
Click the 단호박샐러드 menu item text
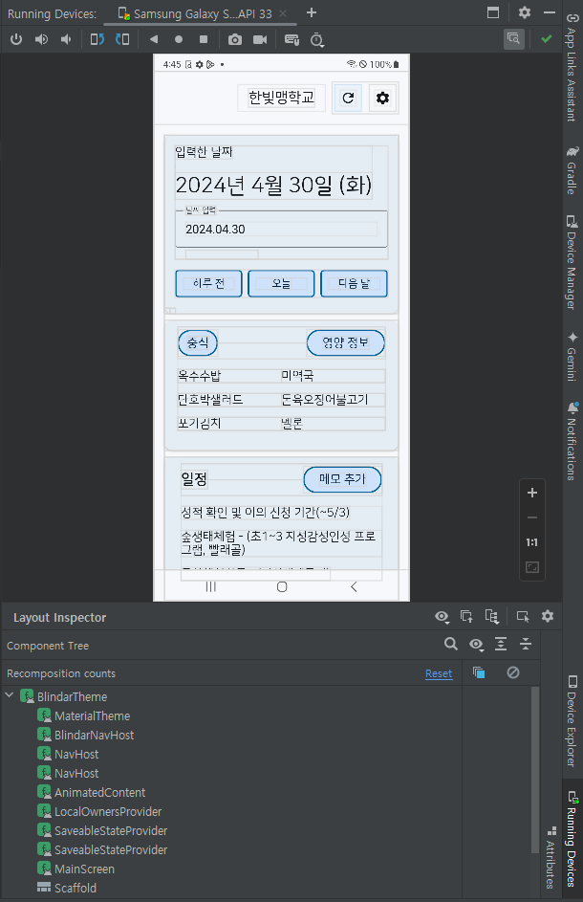[x=210, y=399]
